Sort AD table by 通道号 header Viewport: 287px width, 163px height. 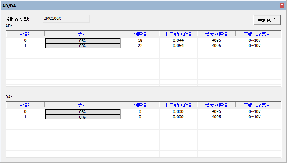point(25,34)
